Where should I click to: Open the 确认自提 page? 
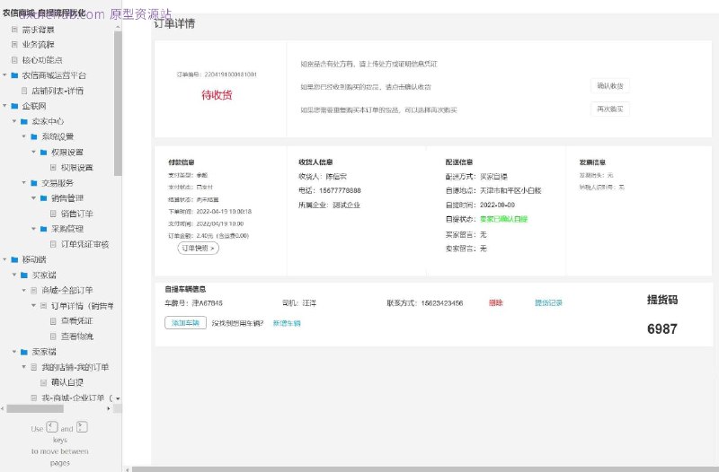(67, 382)
